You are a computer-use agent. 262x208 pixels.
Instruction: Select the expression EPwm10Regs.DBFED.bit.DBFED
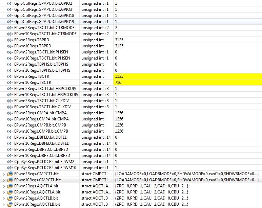(x=42, y=143)
